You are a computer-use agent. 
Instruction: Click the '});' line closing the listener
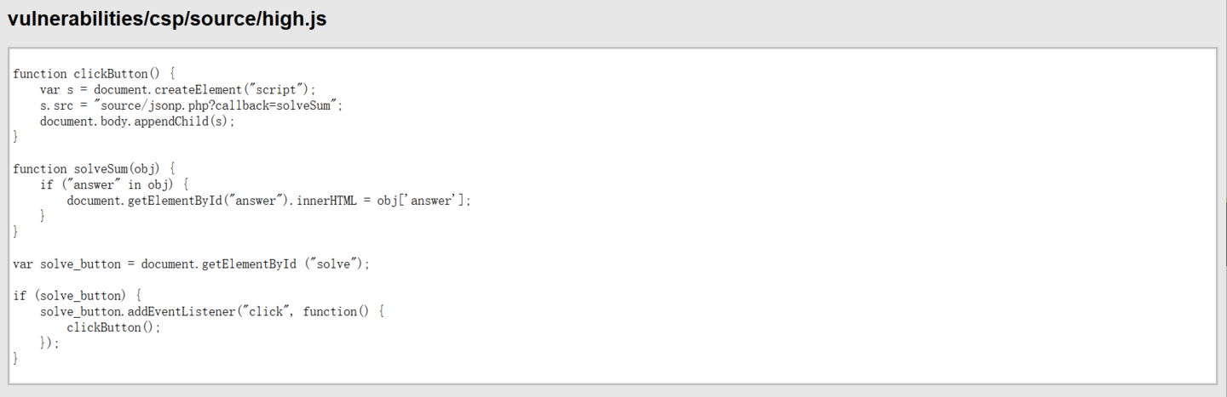[49, 343]
